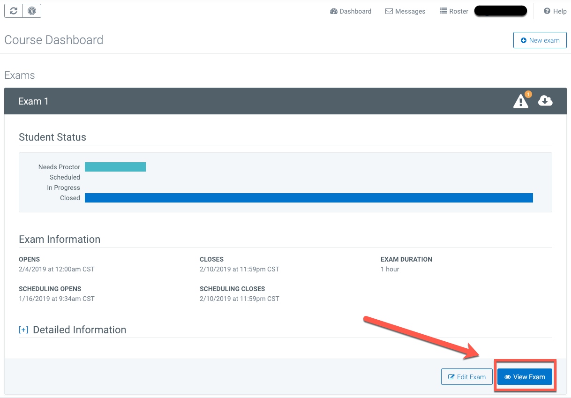The image size is (571, 398).
Task: Open Roster in the top navigation
Action: tap(454, 11)
